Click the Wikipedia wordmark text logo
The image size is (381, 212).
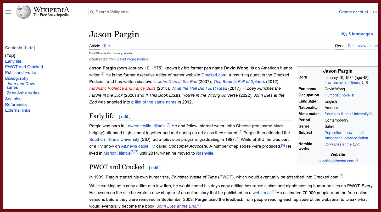(x=51, y=12)
